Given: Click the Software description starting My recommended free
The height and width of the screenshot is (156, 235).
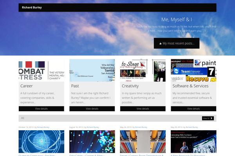Looking at the screenshot, I should point(192,98).
